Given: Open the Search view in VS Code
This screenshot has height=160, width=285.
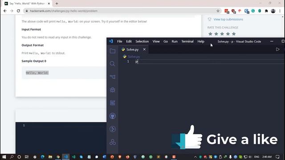Looking at the screenshot, I should click(112, 64).
